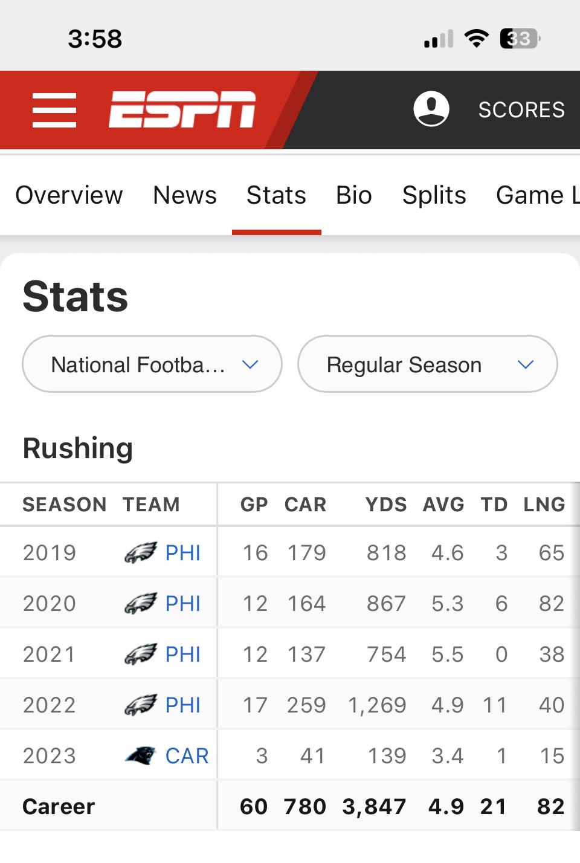Open the user profile icon

pyautogui.click(x=431, y=109)
